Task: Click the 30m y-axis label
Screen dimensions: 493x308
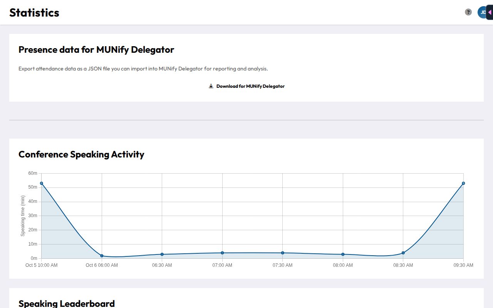Action: [33, 216]
